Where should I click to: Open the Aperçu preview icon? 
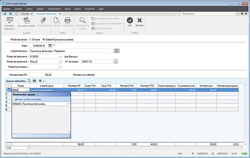click(57, 20)
